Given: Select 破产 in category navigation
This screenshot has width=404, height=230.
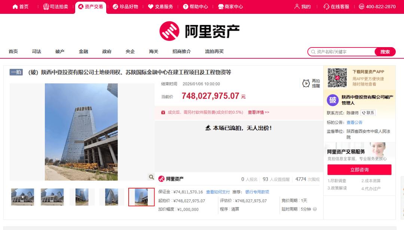Looking at the screenshot, I should [x=60, y=52].
